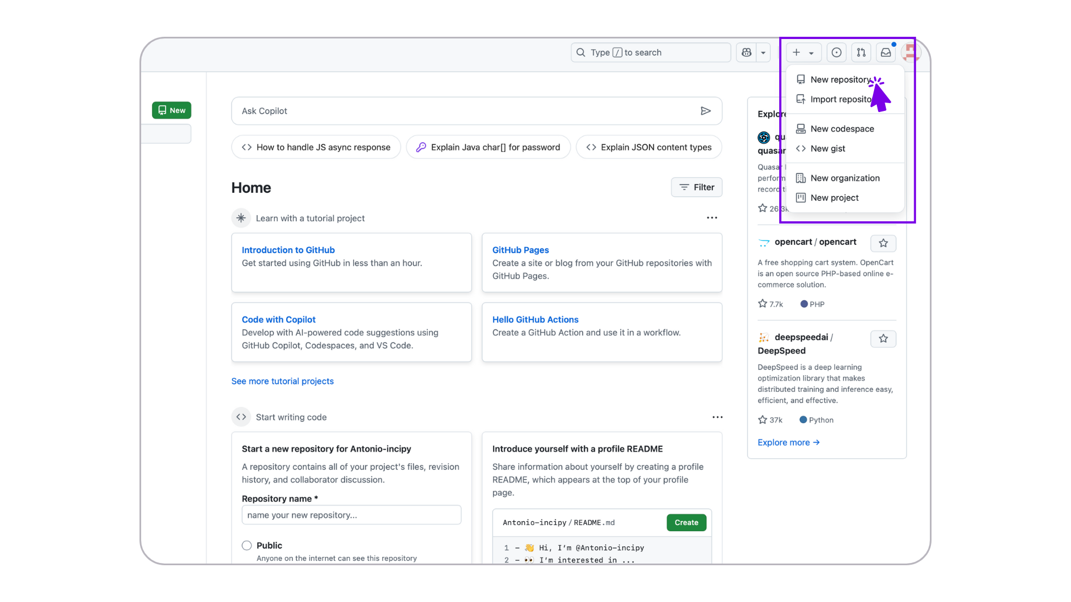Select New project from menu
This screenshot has width=1071, height=602.
[x=845, y=197]
